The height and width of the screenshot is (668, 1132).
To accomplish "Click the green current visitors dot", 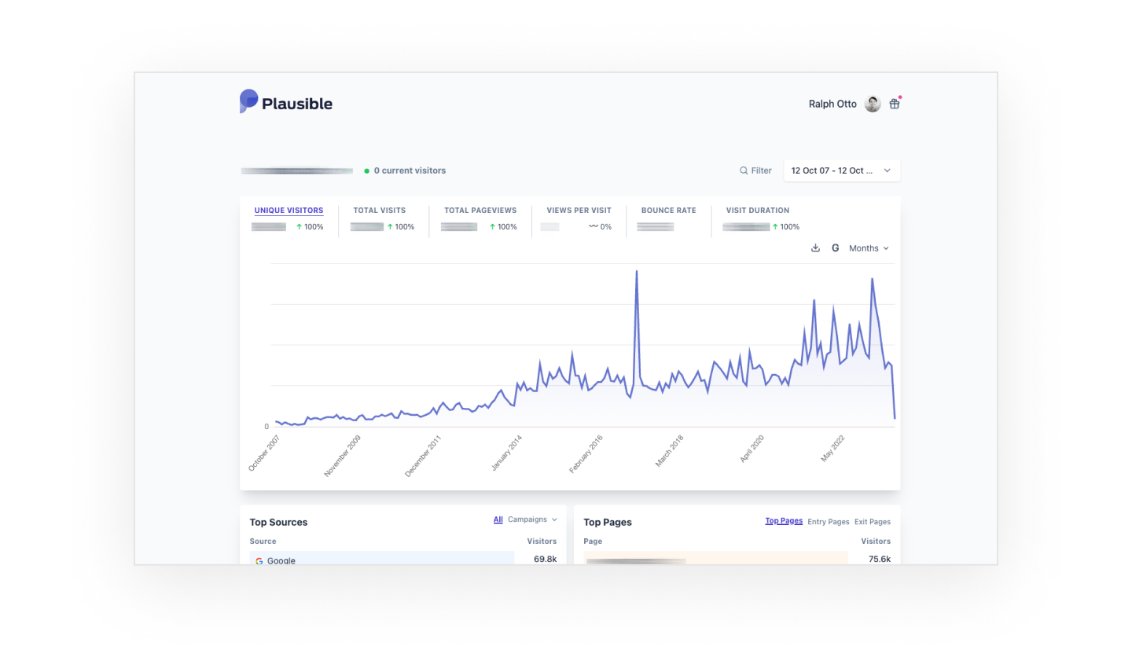I will click(366, 171).
